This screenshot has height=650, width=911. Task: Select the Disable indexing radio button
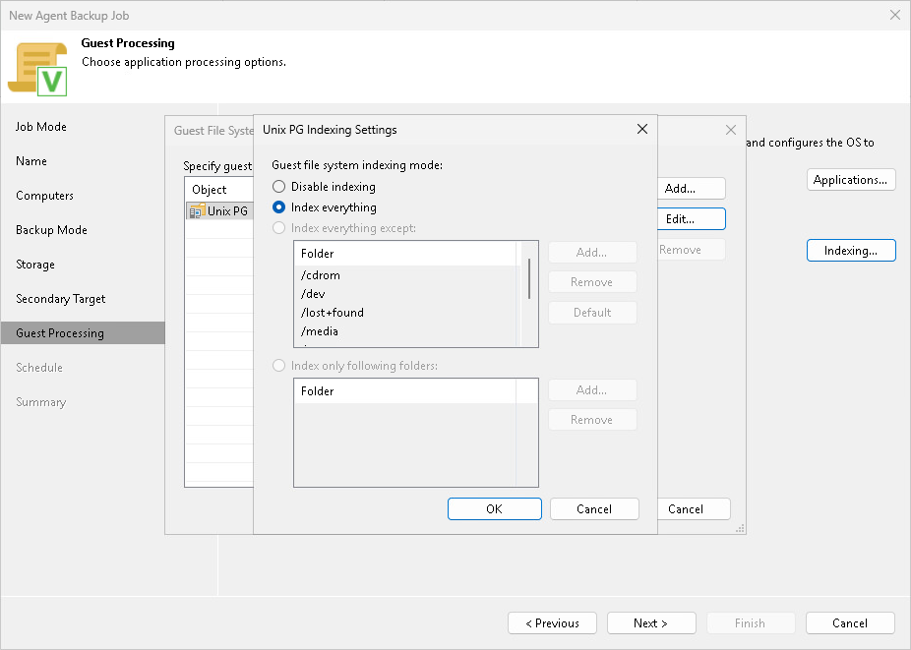click(278, 187)
